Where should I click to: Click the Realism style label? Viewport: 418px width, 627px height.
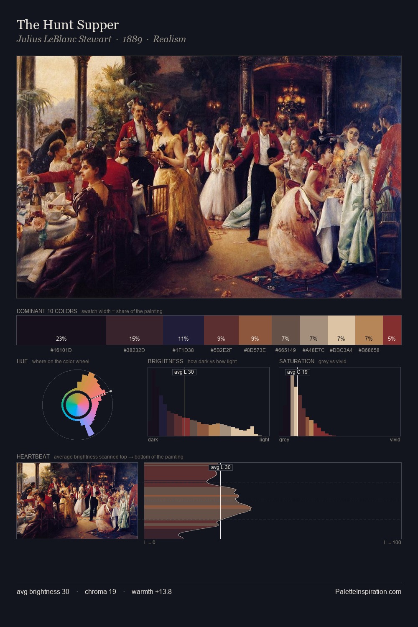[169, 39]
